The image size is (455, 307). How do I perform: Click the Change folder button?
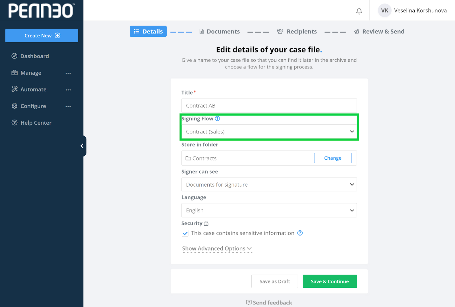tap(332, 158)
